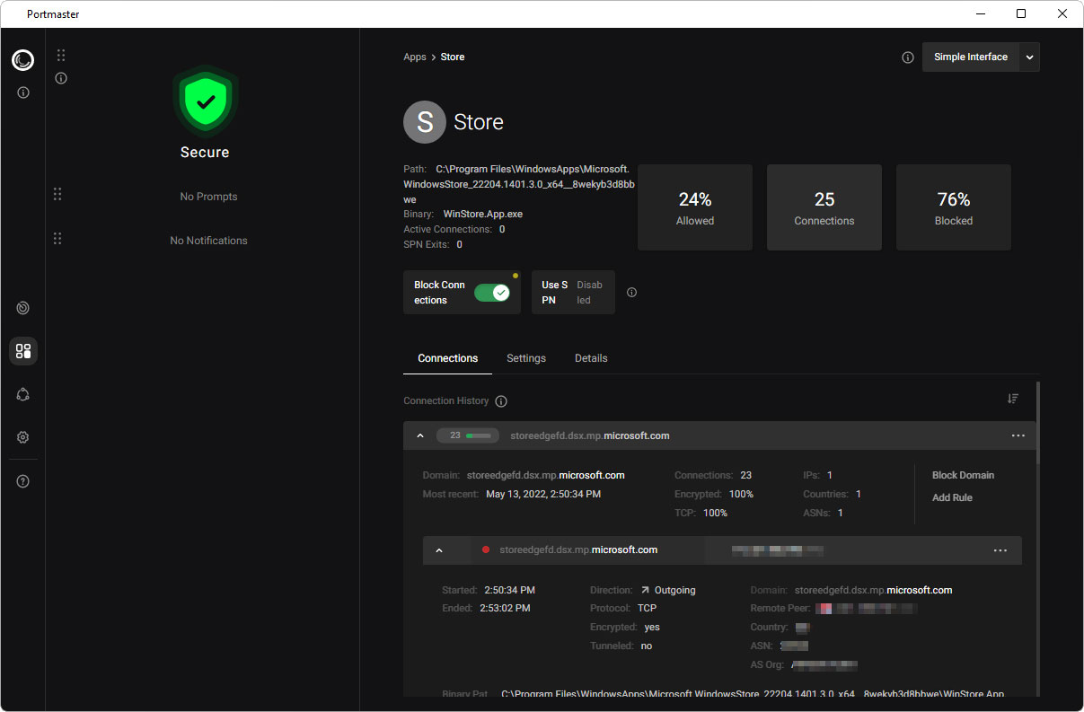Click the info icon next to Use SPN
This screenshot has height=712, width=1084.
(x=631, y=293)
